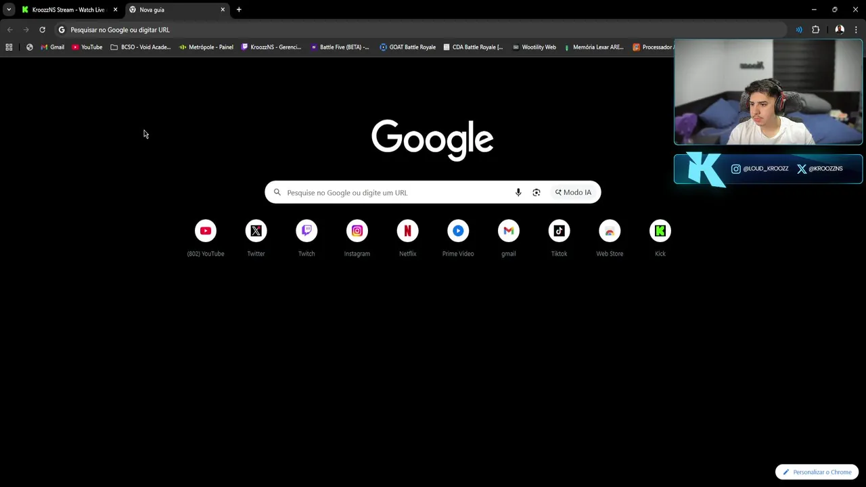Start voice search with microphone icon
The image size is (866, 487).
tap(518, 192)
